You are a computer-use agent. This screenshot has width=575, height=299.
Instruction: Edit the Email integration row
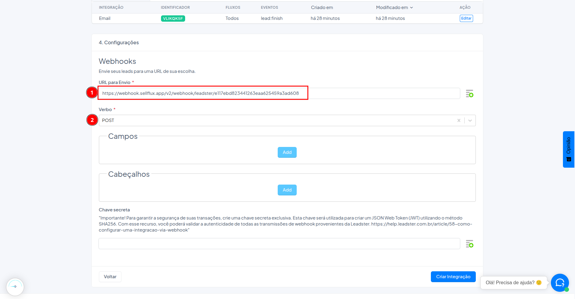click(x=466, y=18)
